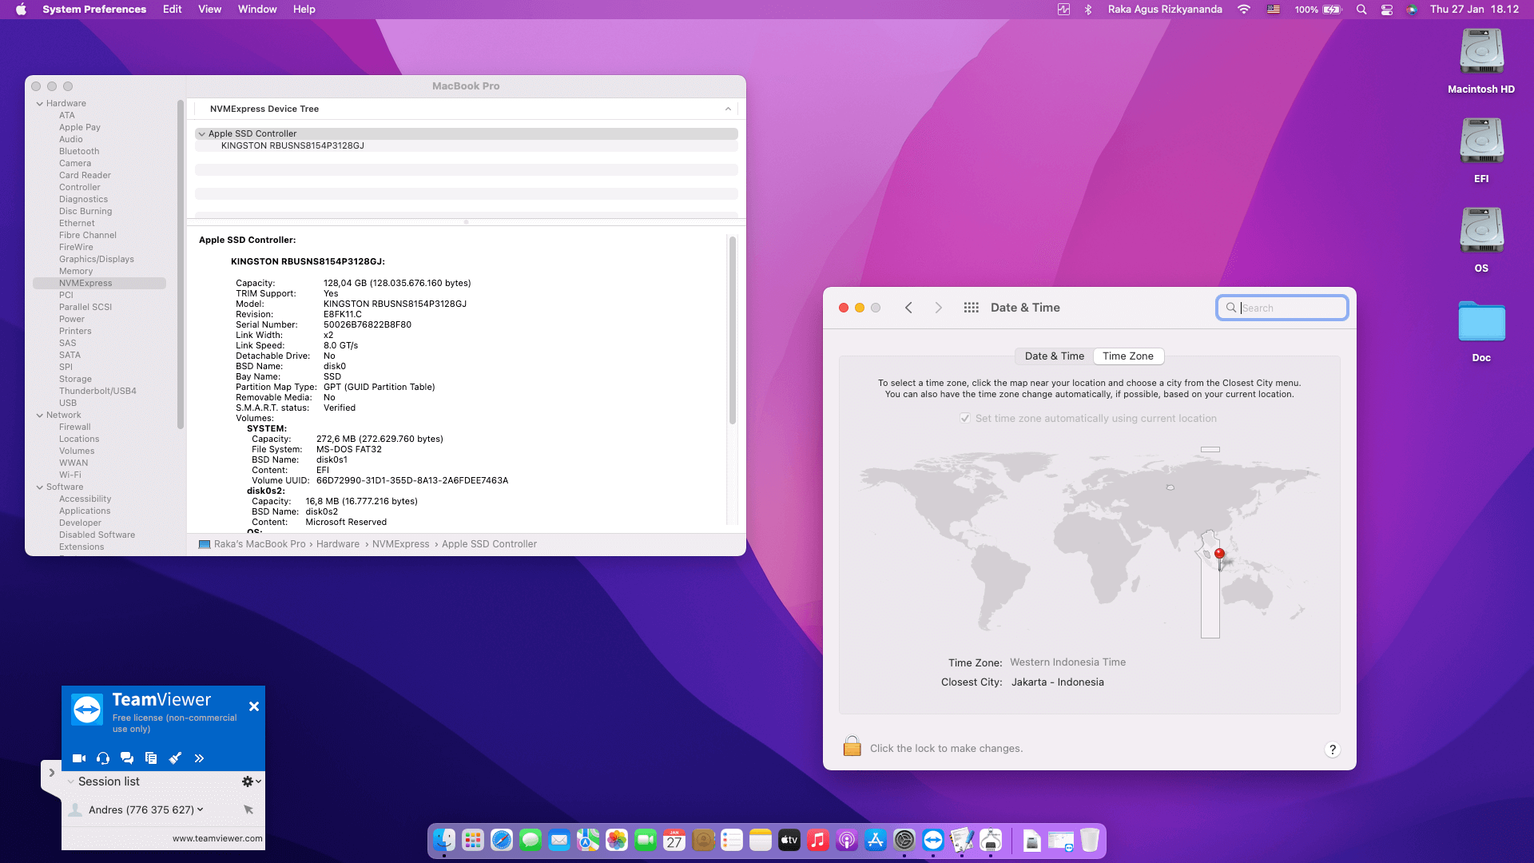
Task: Click the TeamViewer headset audio icon
Action: pos(103,758)
